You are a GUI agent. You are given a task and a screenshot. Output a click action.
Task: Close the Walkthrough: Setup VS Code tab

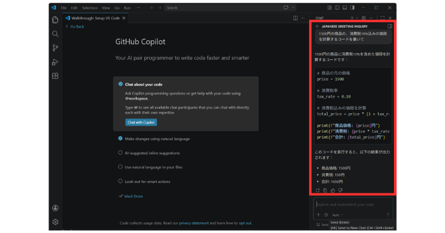point(124,18)
